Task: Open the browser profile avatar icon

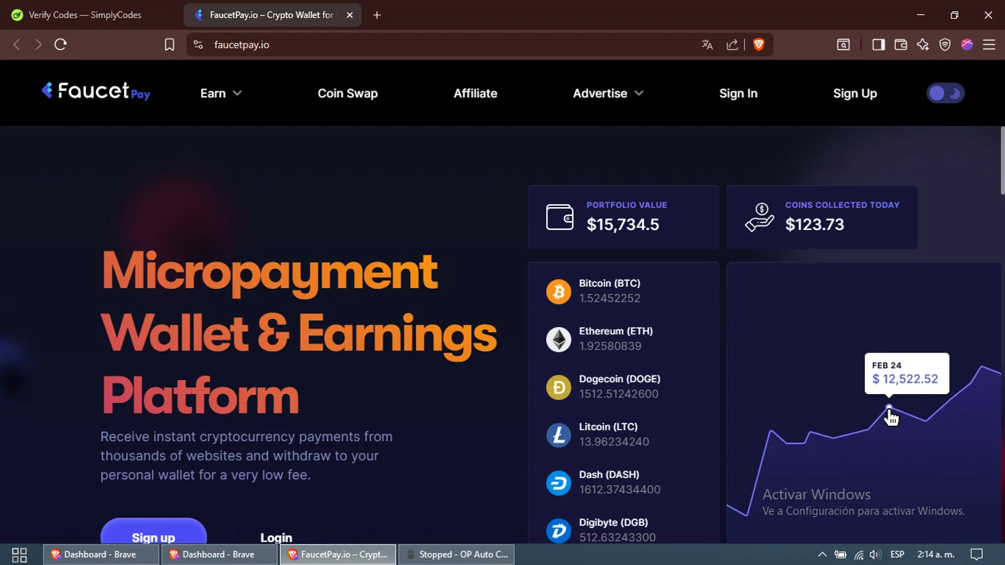Action: [x=967, y=44]
